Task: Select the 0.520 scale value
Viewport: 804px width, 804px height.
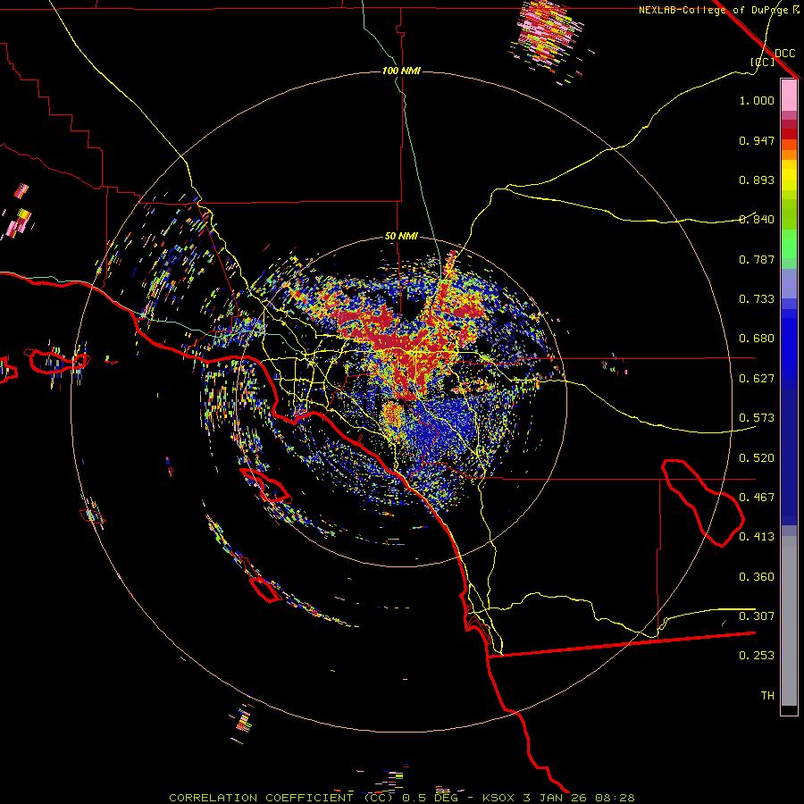Action: [757, 458]
